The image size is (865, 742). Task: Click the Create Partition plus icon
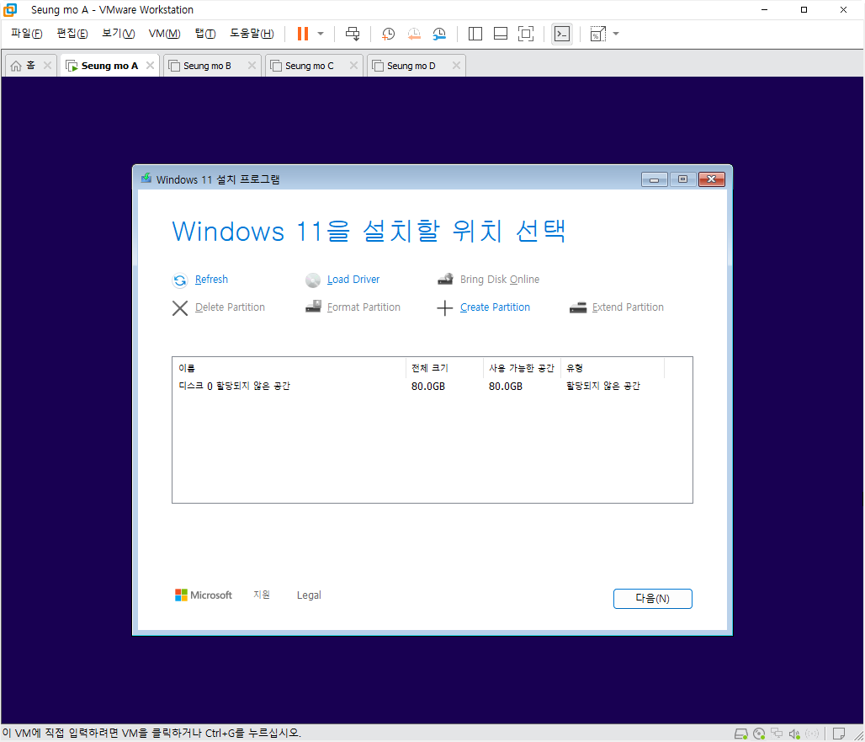point(444,308)
